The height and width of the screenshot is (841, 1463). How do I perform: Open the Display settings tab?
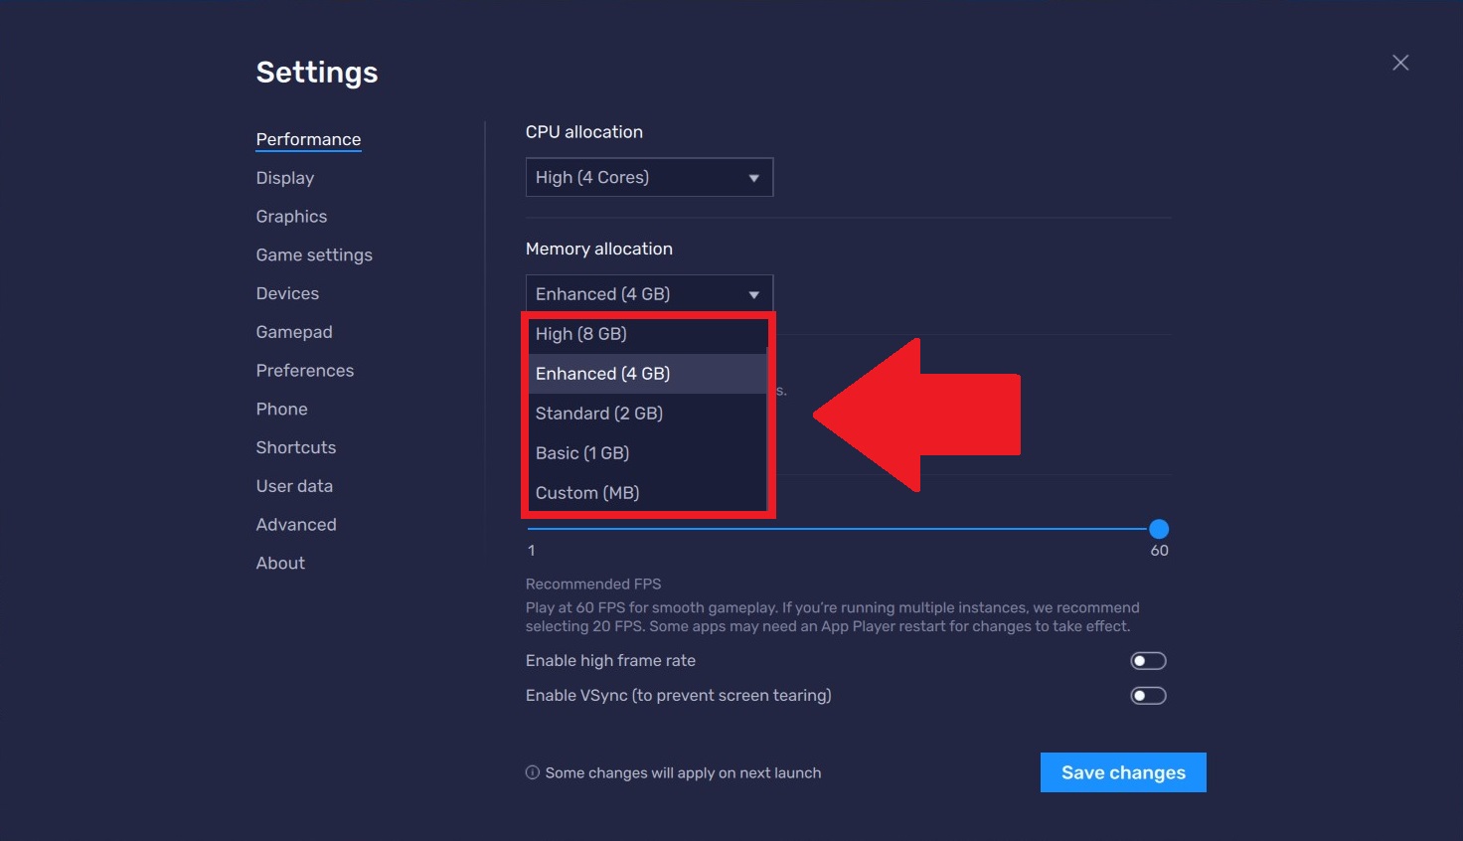point(284,178)
